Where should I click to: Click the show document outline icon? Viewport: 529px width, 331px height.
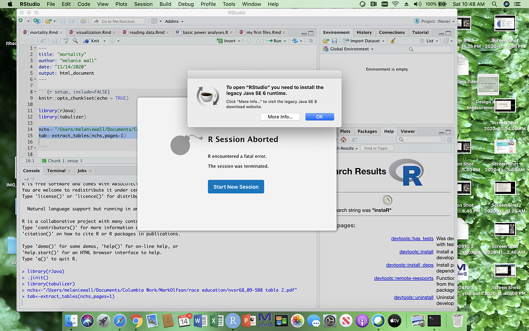tap(310, 41)
